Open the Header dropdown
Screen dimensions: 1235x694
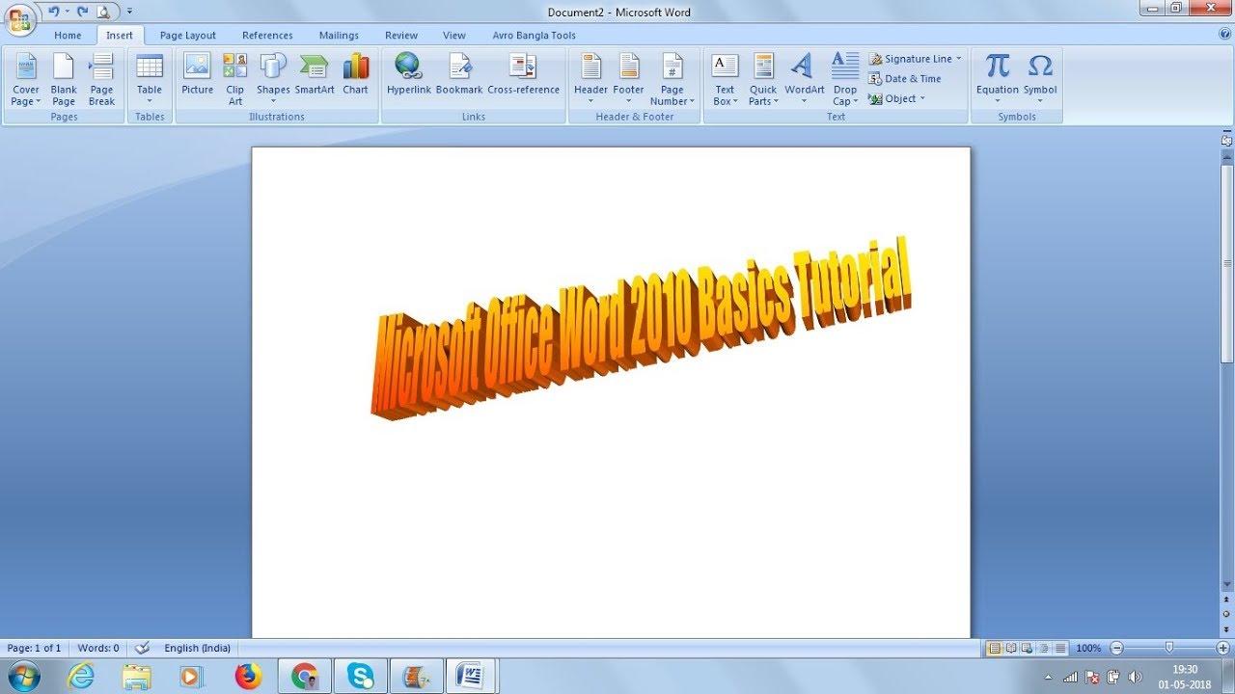(x=590, y=79)
